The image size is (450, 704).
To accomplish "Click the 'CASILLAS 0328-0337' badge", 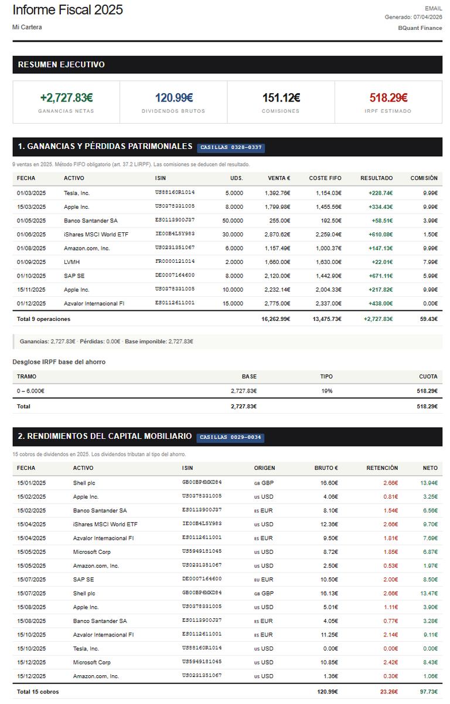I will (230, 147).
